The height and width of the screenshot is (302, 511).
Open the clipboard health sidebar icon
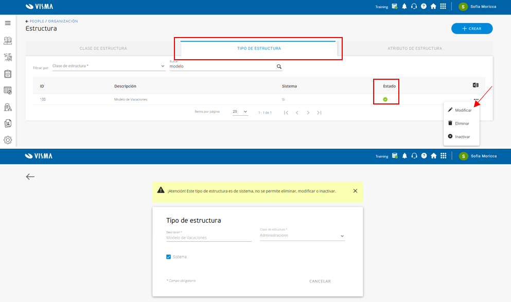(x=8, y=74)
